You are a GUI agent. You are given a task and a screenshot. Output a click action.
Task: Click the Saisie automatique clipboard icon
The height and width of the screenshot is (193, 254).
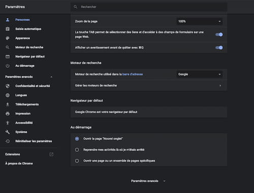pyautogui.click(x=8, y=29)
